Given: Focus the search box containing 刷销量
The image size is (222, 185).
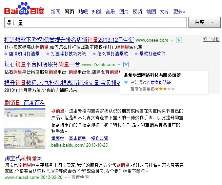Looking at the screenshot, I should tap(96, 22).
